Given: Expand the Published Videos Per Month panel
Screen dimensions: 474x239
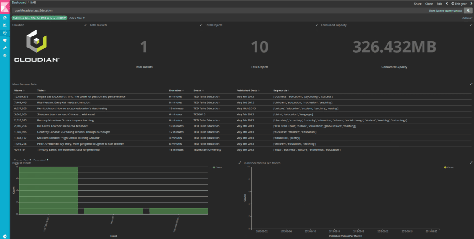Looking at the screenshot, I should [471, 163].
